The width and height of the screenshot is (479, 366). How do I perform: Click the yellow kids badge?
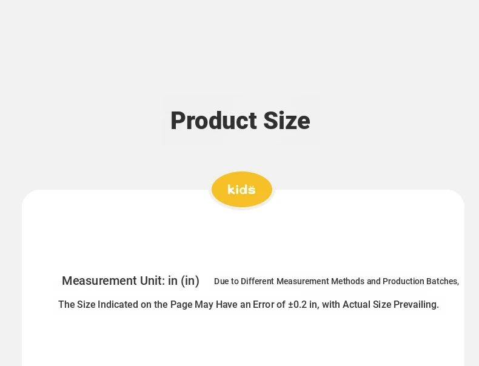242,189
